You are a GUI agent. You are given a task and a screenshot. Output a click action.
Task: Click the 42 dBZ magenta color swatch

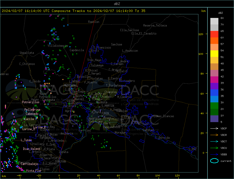214,80
